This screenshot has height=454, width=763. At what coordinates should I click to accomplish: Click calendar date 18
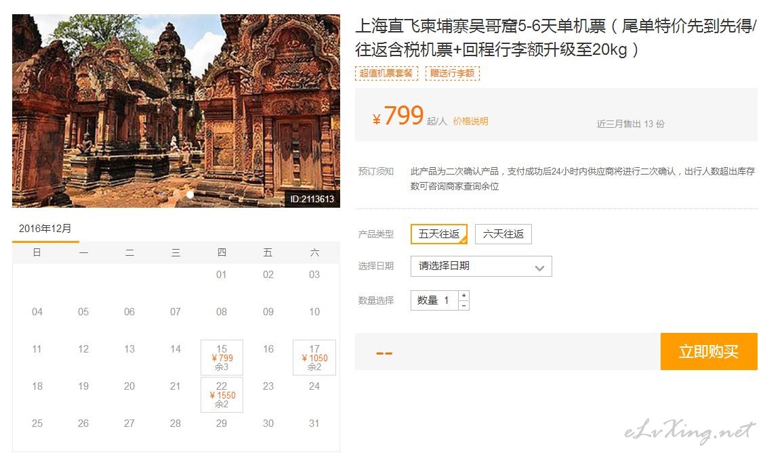pos(37,386)
